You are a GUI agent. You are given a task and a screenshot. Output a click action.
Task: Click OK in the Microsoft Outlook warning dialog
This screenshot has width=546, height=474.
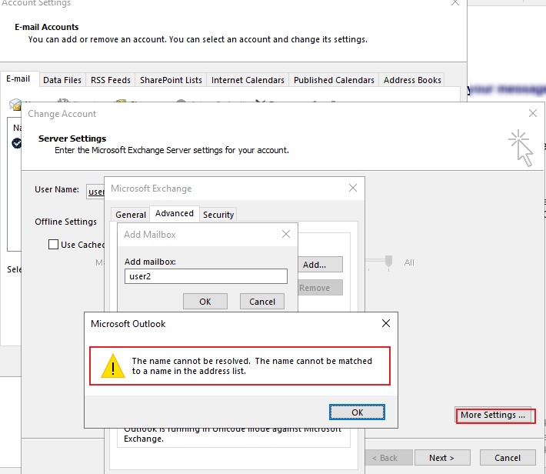[x=357, y=412]
